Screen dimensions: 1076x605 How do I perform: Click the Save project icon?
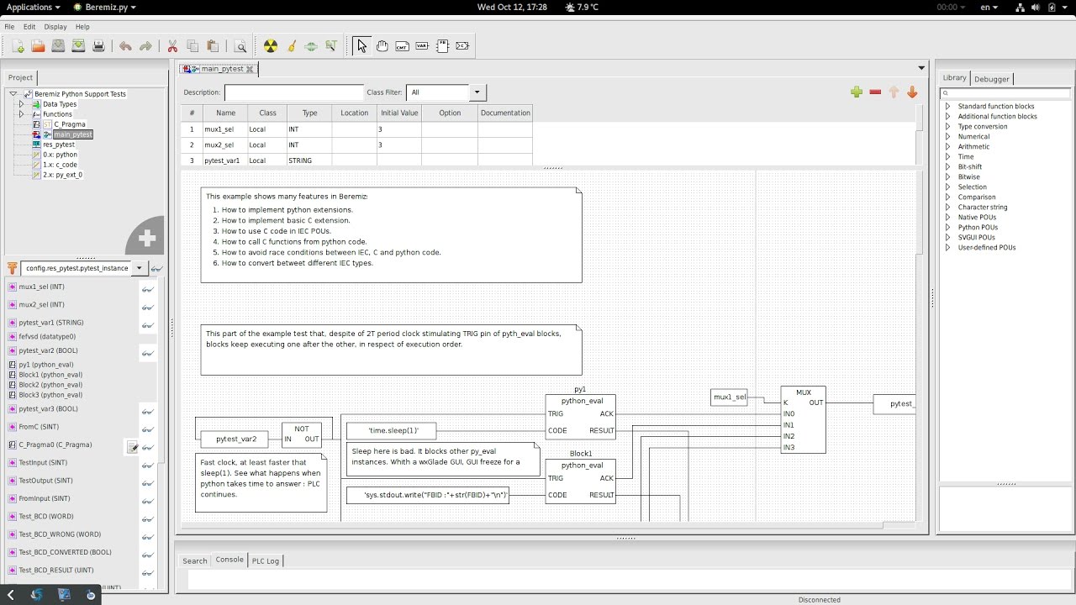tap(58, 46)
